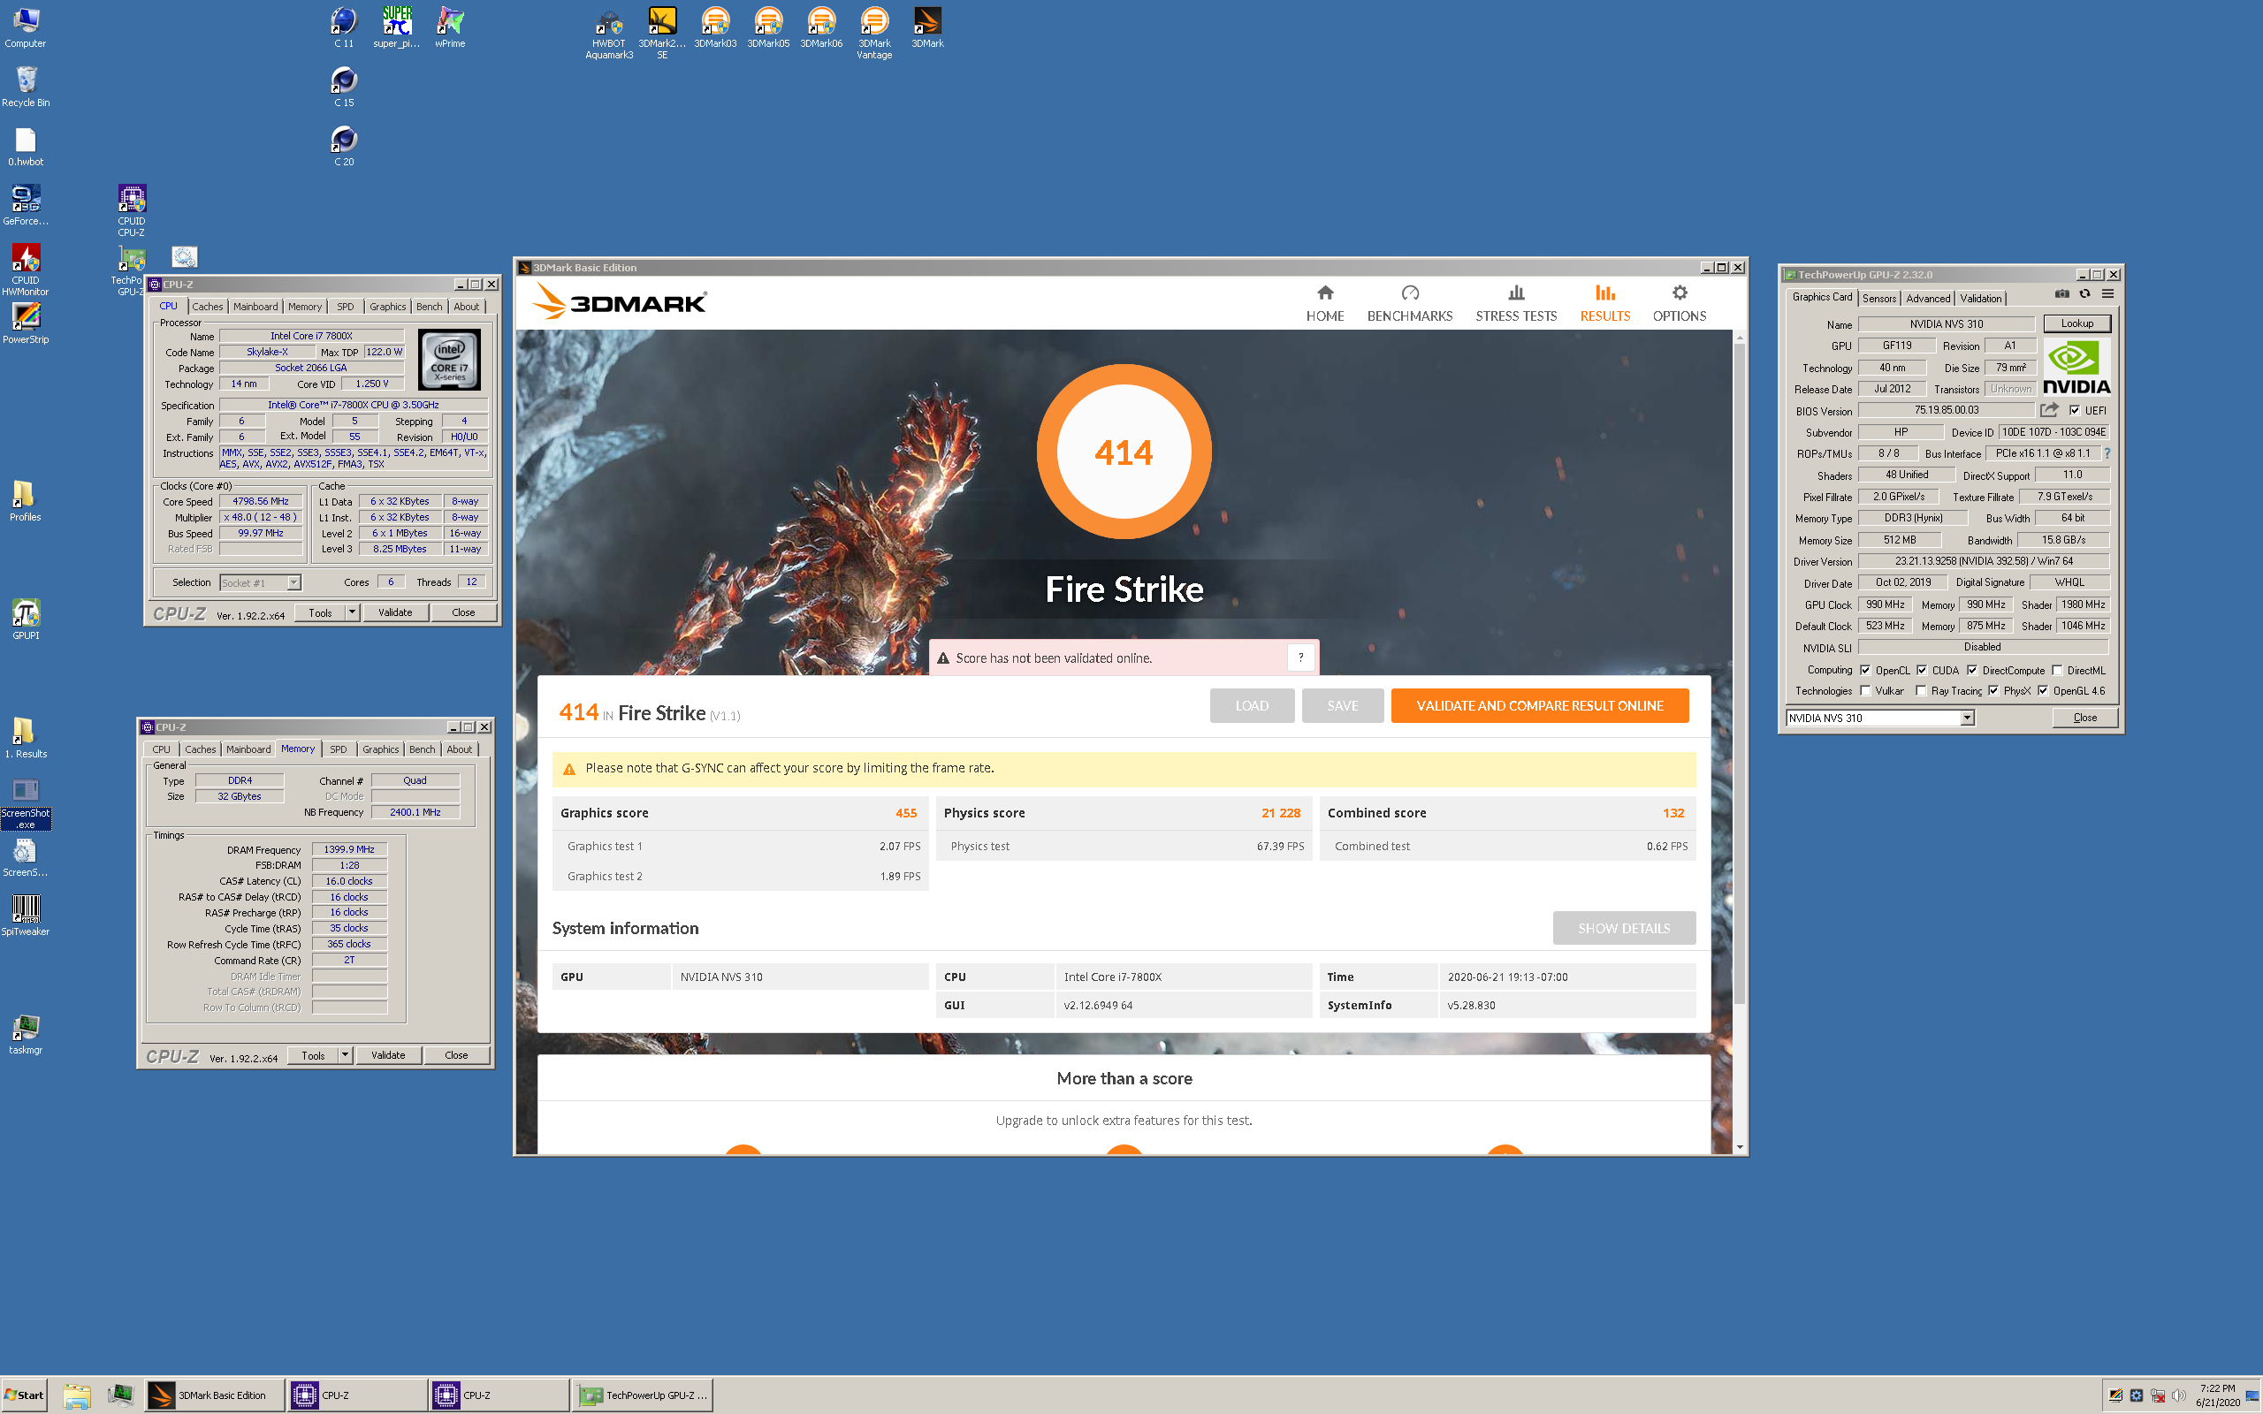The width and height of the screenshot is (2263, 1414).
Task: Click SHOW DETAILS under System information
Action: pyautogui.click(x=1623, y=928)
